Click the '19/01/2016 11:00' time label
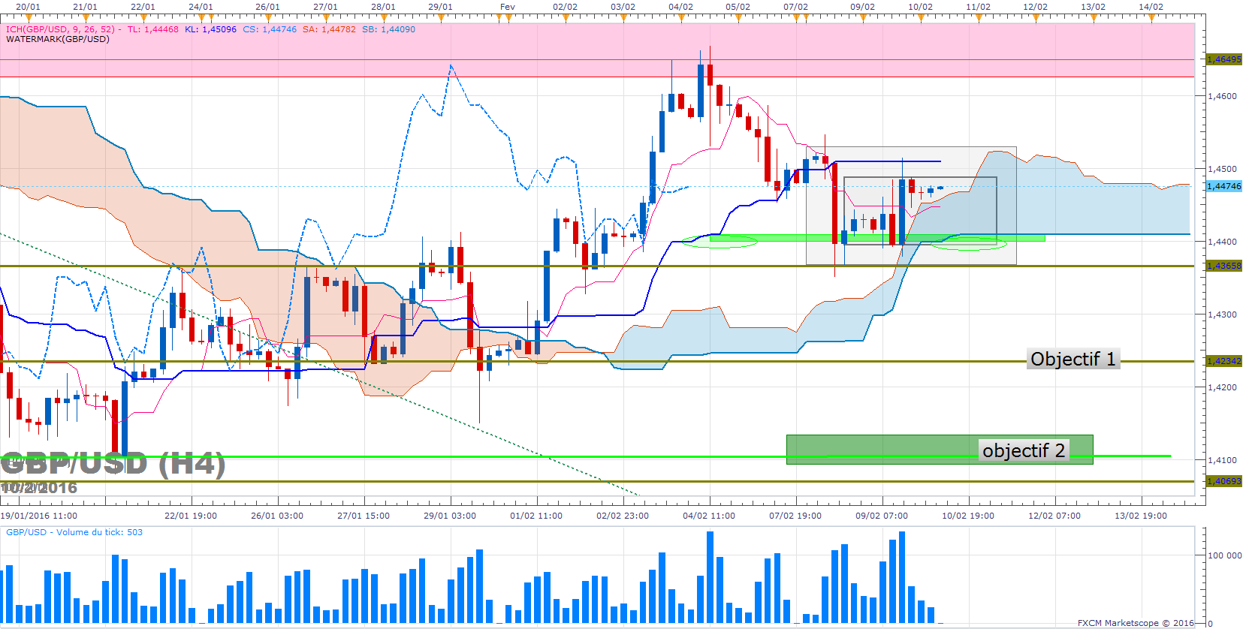The height and width of the screenshot is (629, 1249). click(39, 516)
